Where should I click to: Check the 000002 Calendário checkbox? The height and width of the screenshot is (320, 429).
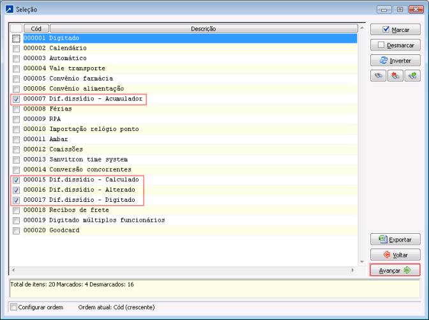coord(16,49)
